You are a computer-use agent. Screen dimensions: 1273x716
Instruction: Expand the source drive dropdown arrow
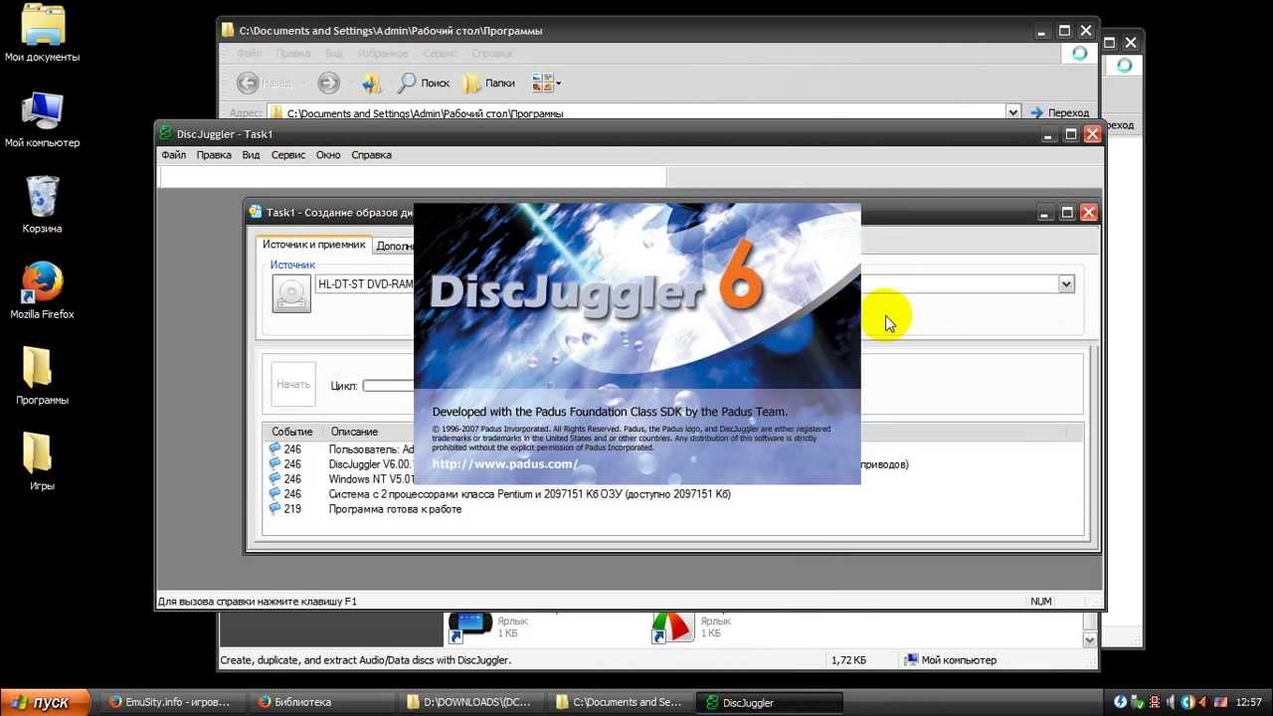click(x=1066, y=284)
